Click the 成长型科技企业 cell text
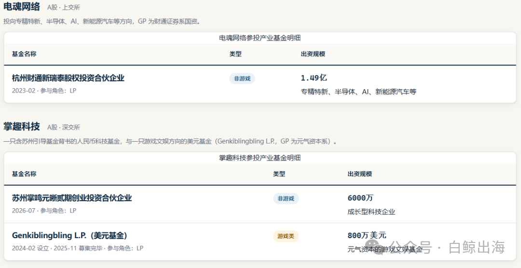Screen dimensions: 521x268 [371, 212]
